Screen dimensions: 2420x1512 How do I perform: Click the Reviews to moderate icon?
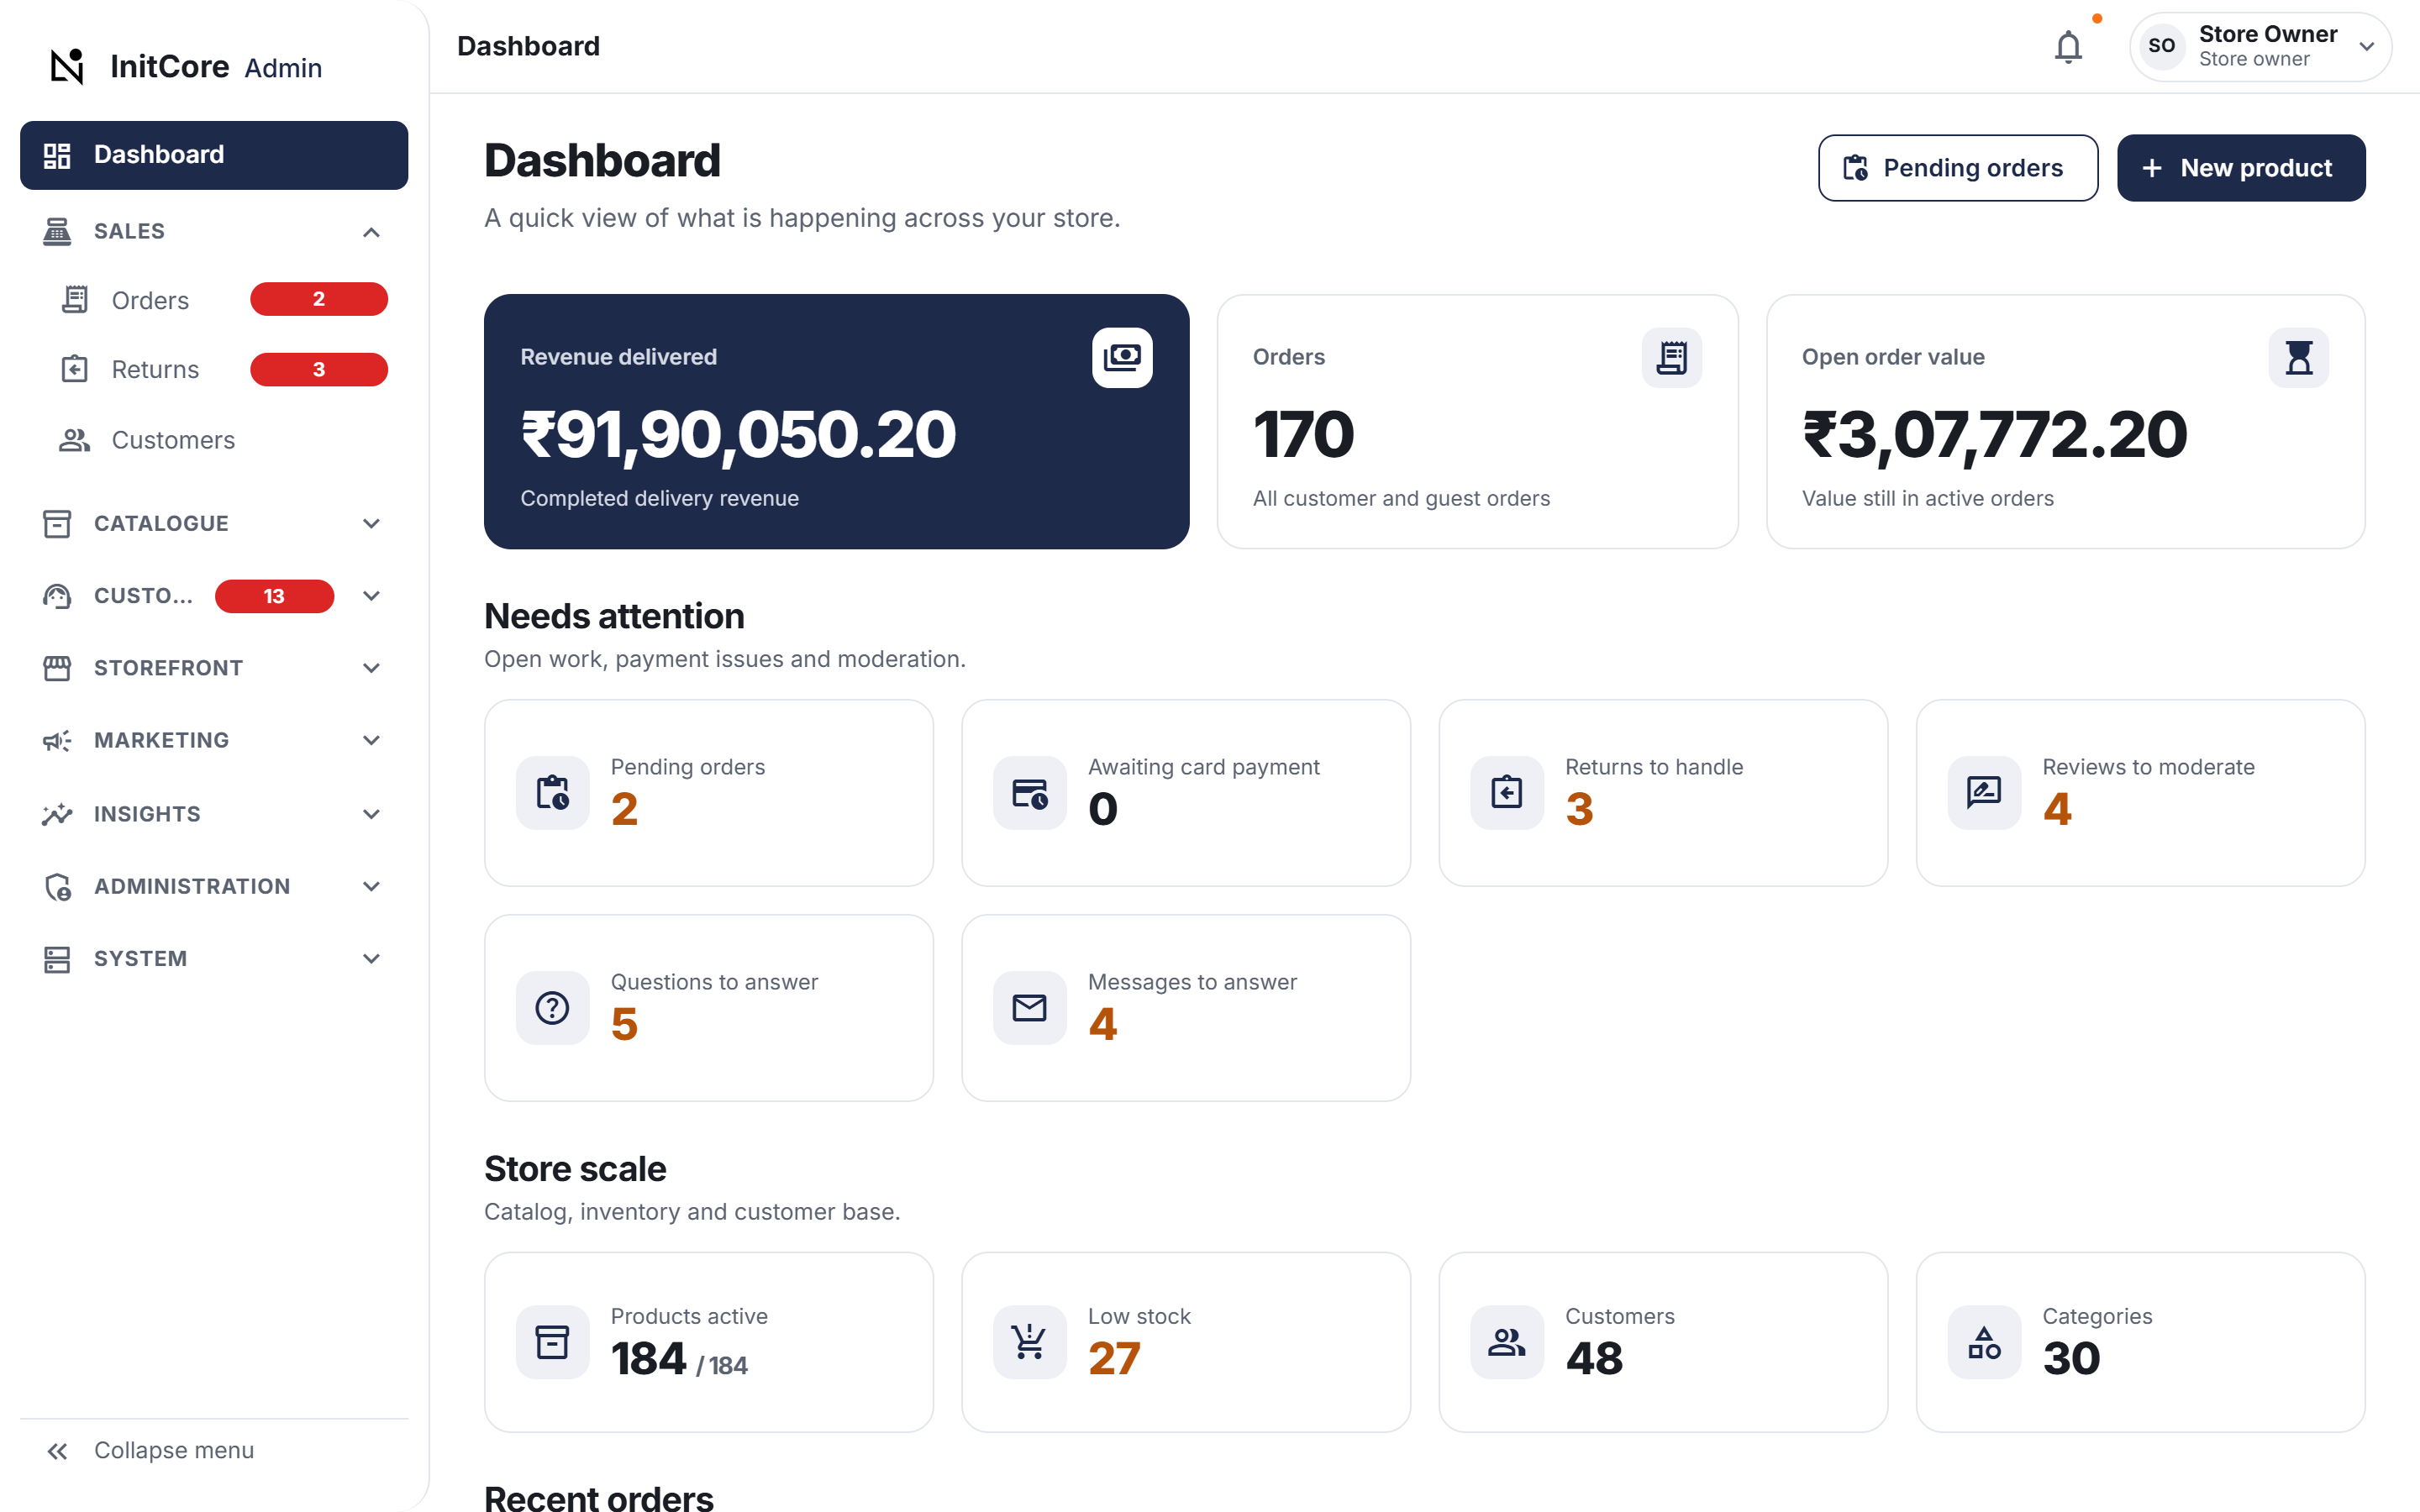pos(1983,792)
